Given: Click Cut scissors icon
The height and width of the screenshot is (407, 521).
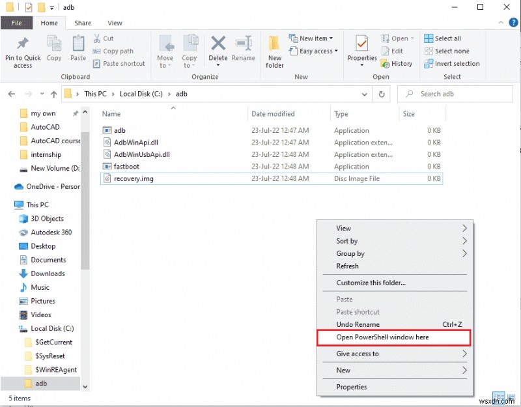Looking at the screenshot, I should click(x=97, y=38).
